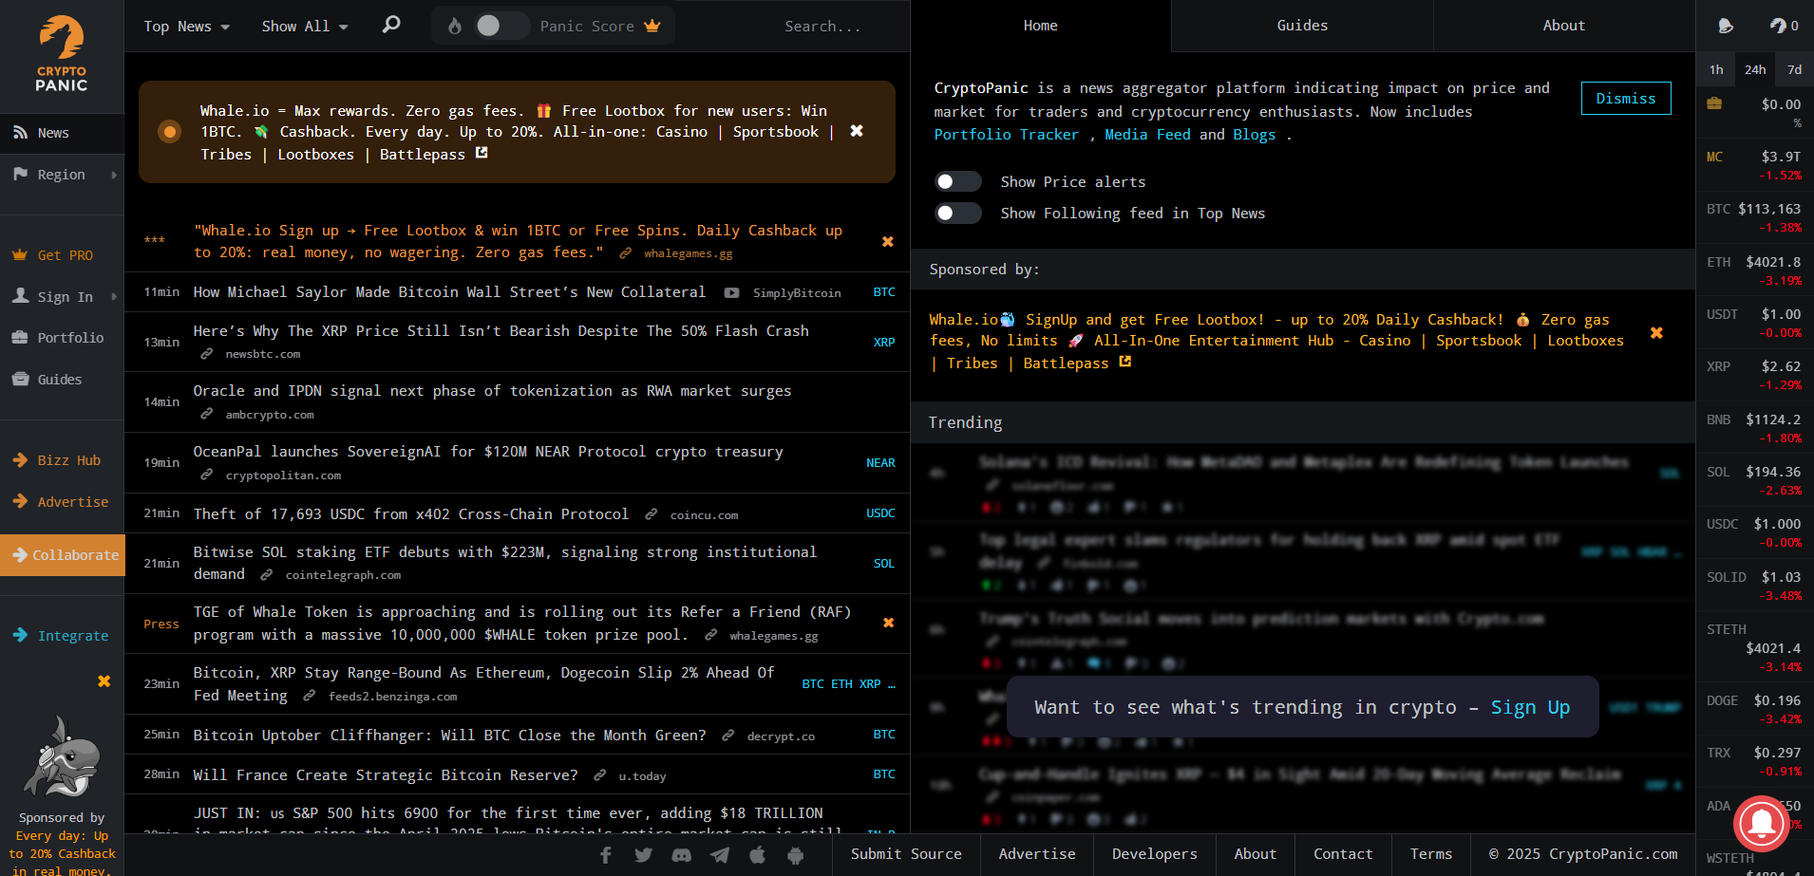Click the red notification bell bubble

(x=1761, y=823)
